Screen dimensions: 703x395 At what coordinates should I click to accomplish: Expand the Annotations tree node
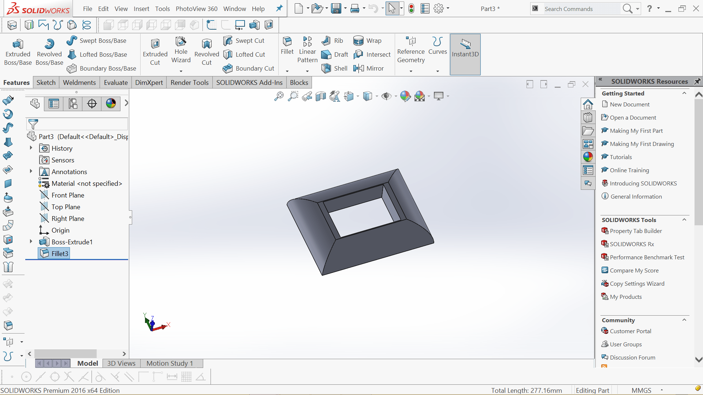[x=31, y=172]
